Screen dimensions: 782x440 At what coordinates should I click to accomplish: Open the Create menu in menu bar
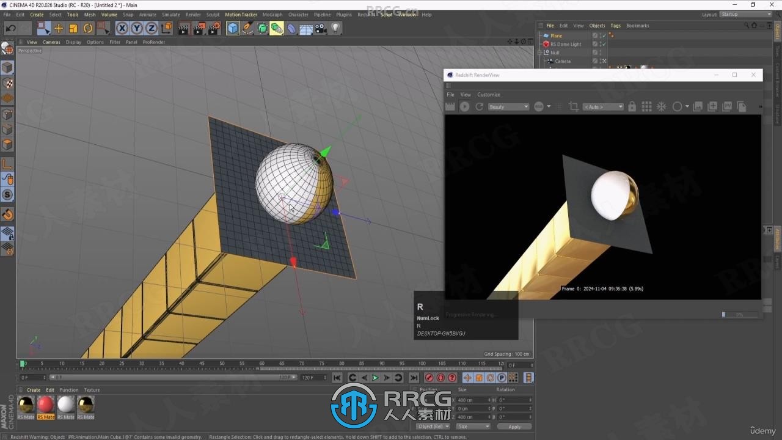[x=37, y=15]
